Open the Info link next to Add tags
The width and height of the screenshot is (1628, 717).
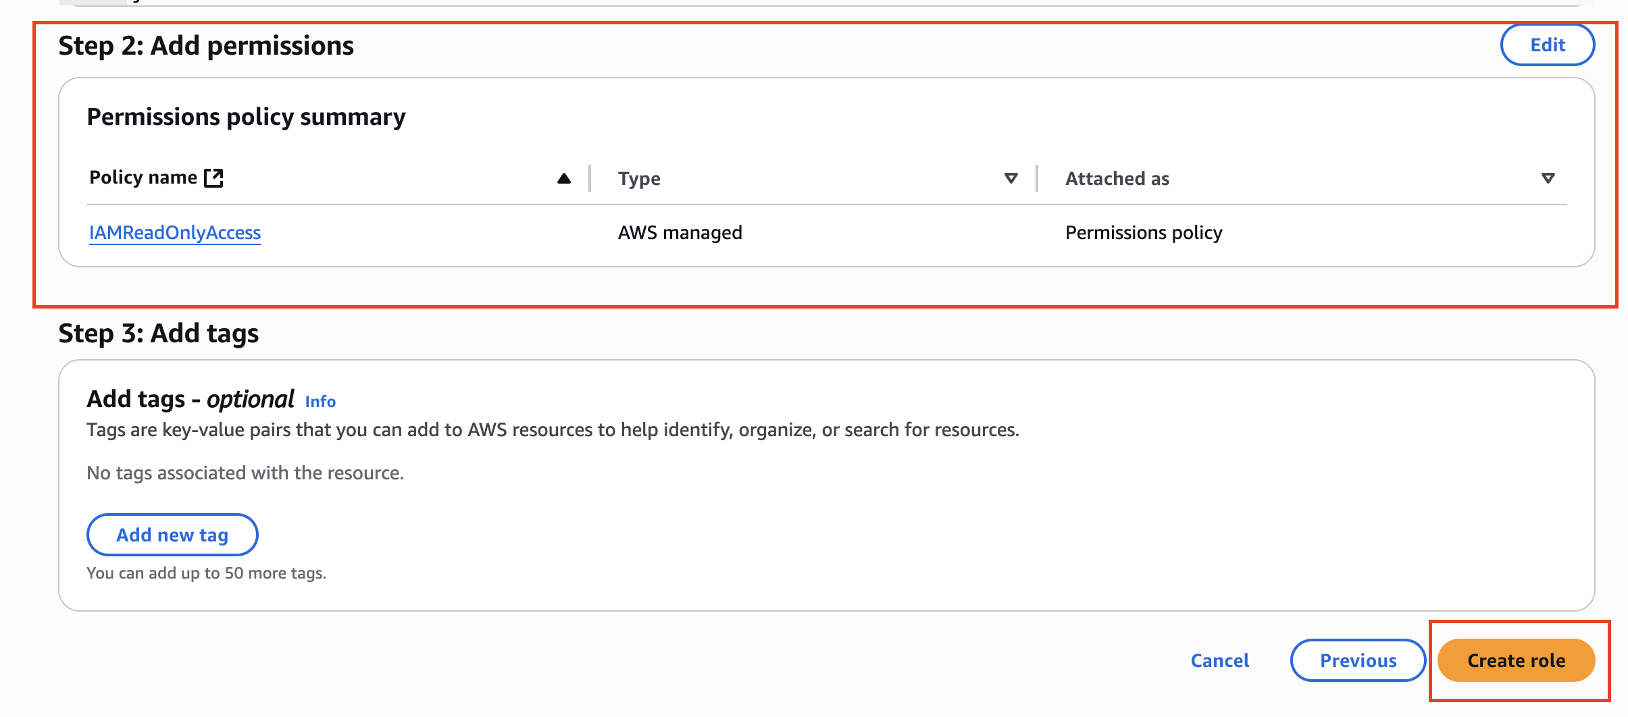(x=320, y=402)
